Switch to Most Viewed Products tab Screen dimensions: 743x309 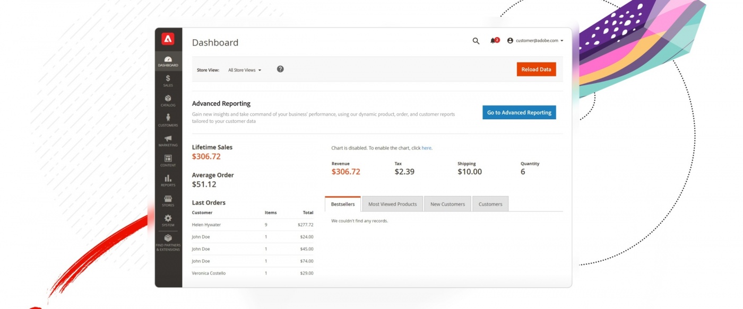click(x=393, y=204)
